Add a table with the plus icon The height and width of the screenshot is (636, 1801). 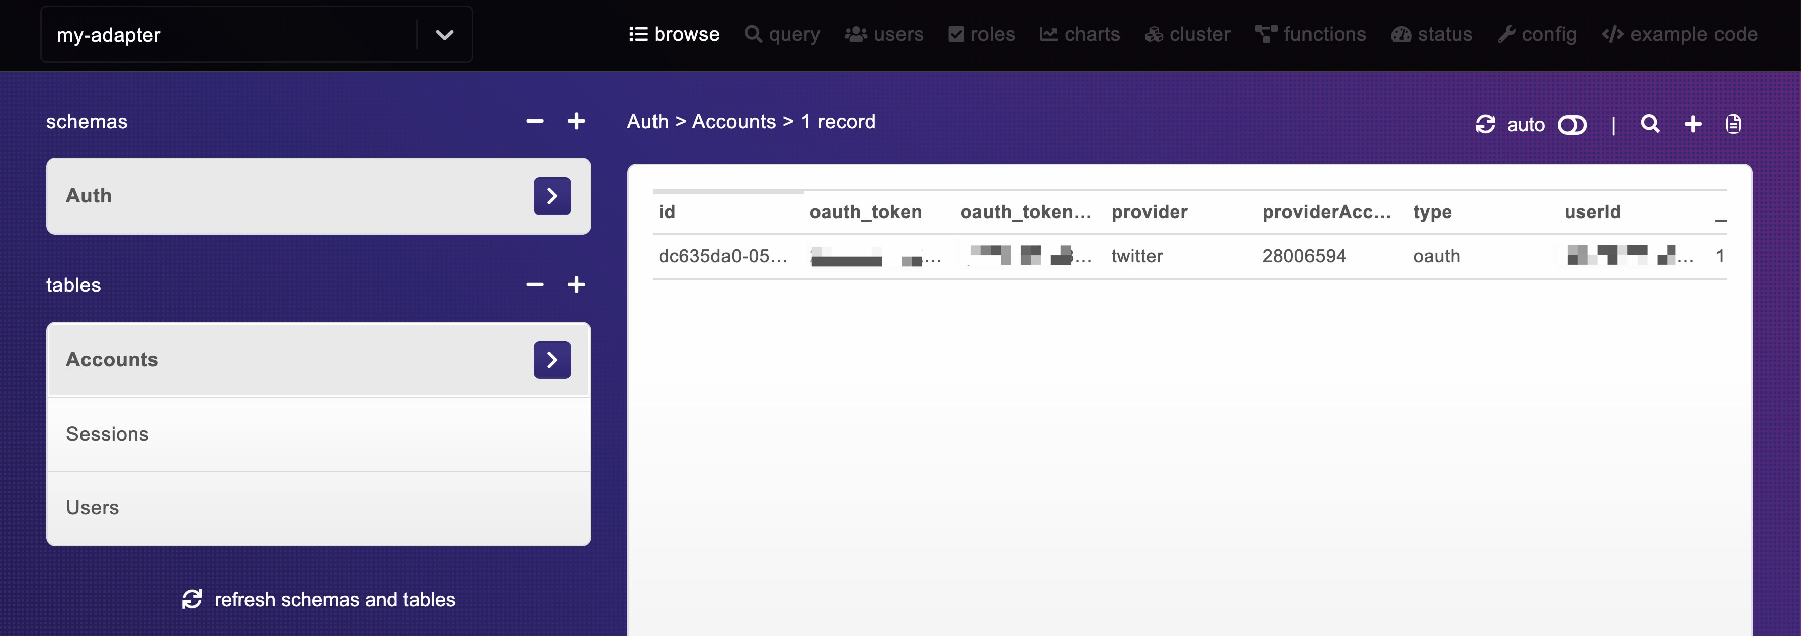[x=576, y=285]
